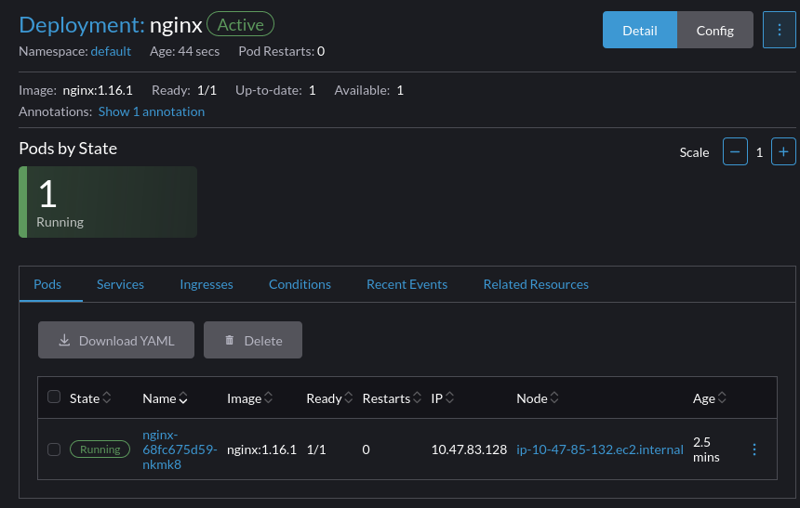
Task: Open the default namespace link
Action: coord(111,51)
